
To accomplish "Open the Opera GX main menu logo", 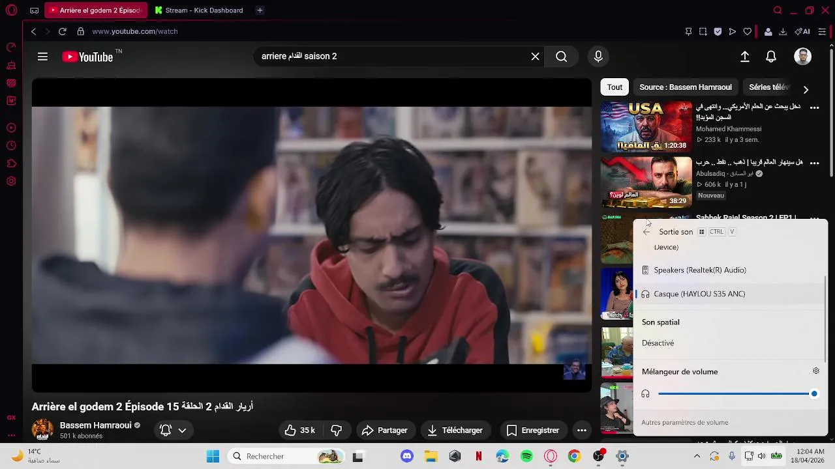I will [11, 10].
